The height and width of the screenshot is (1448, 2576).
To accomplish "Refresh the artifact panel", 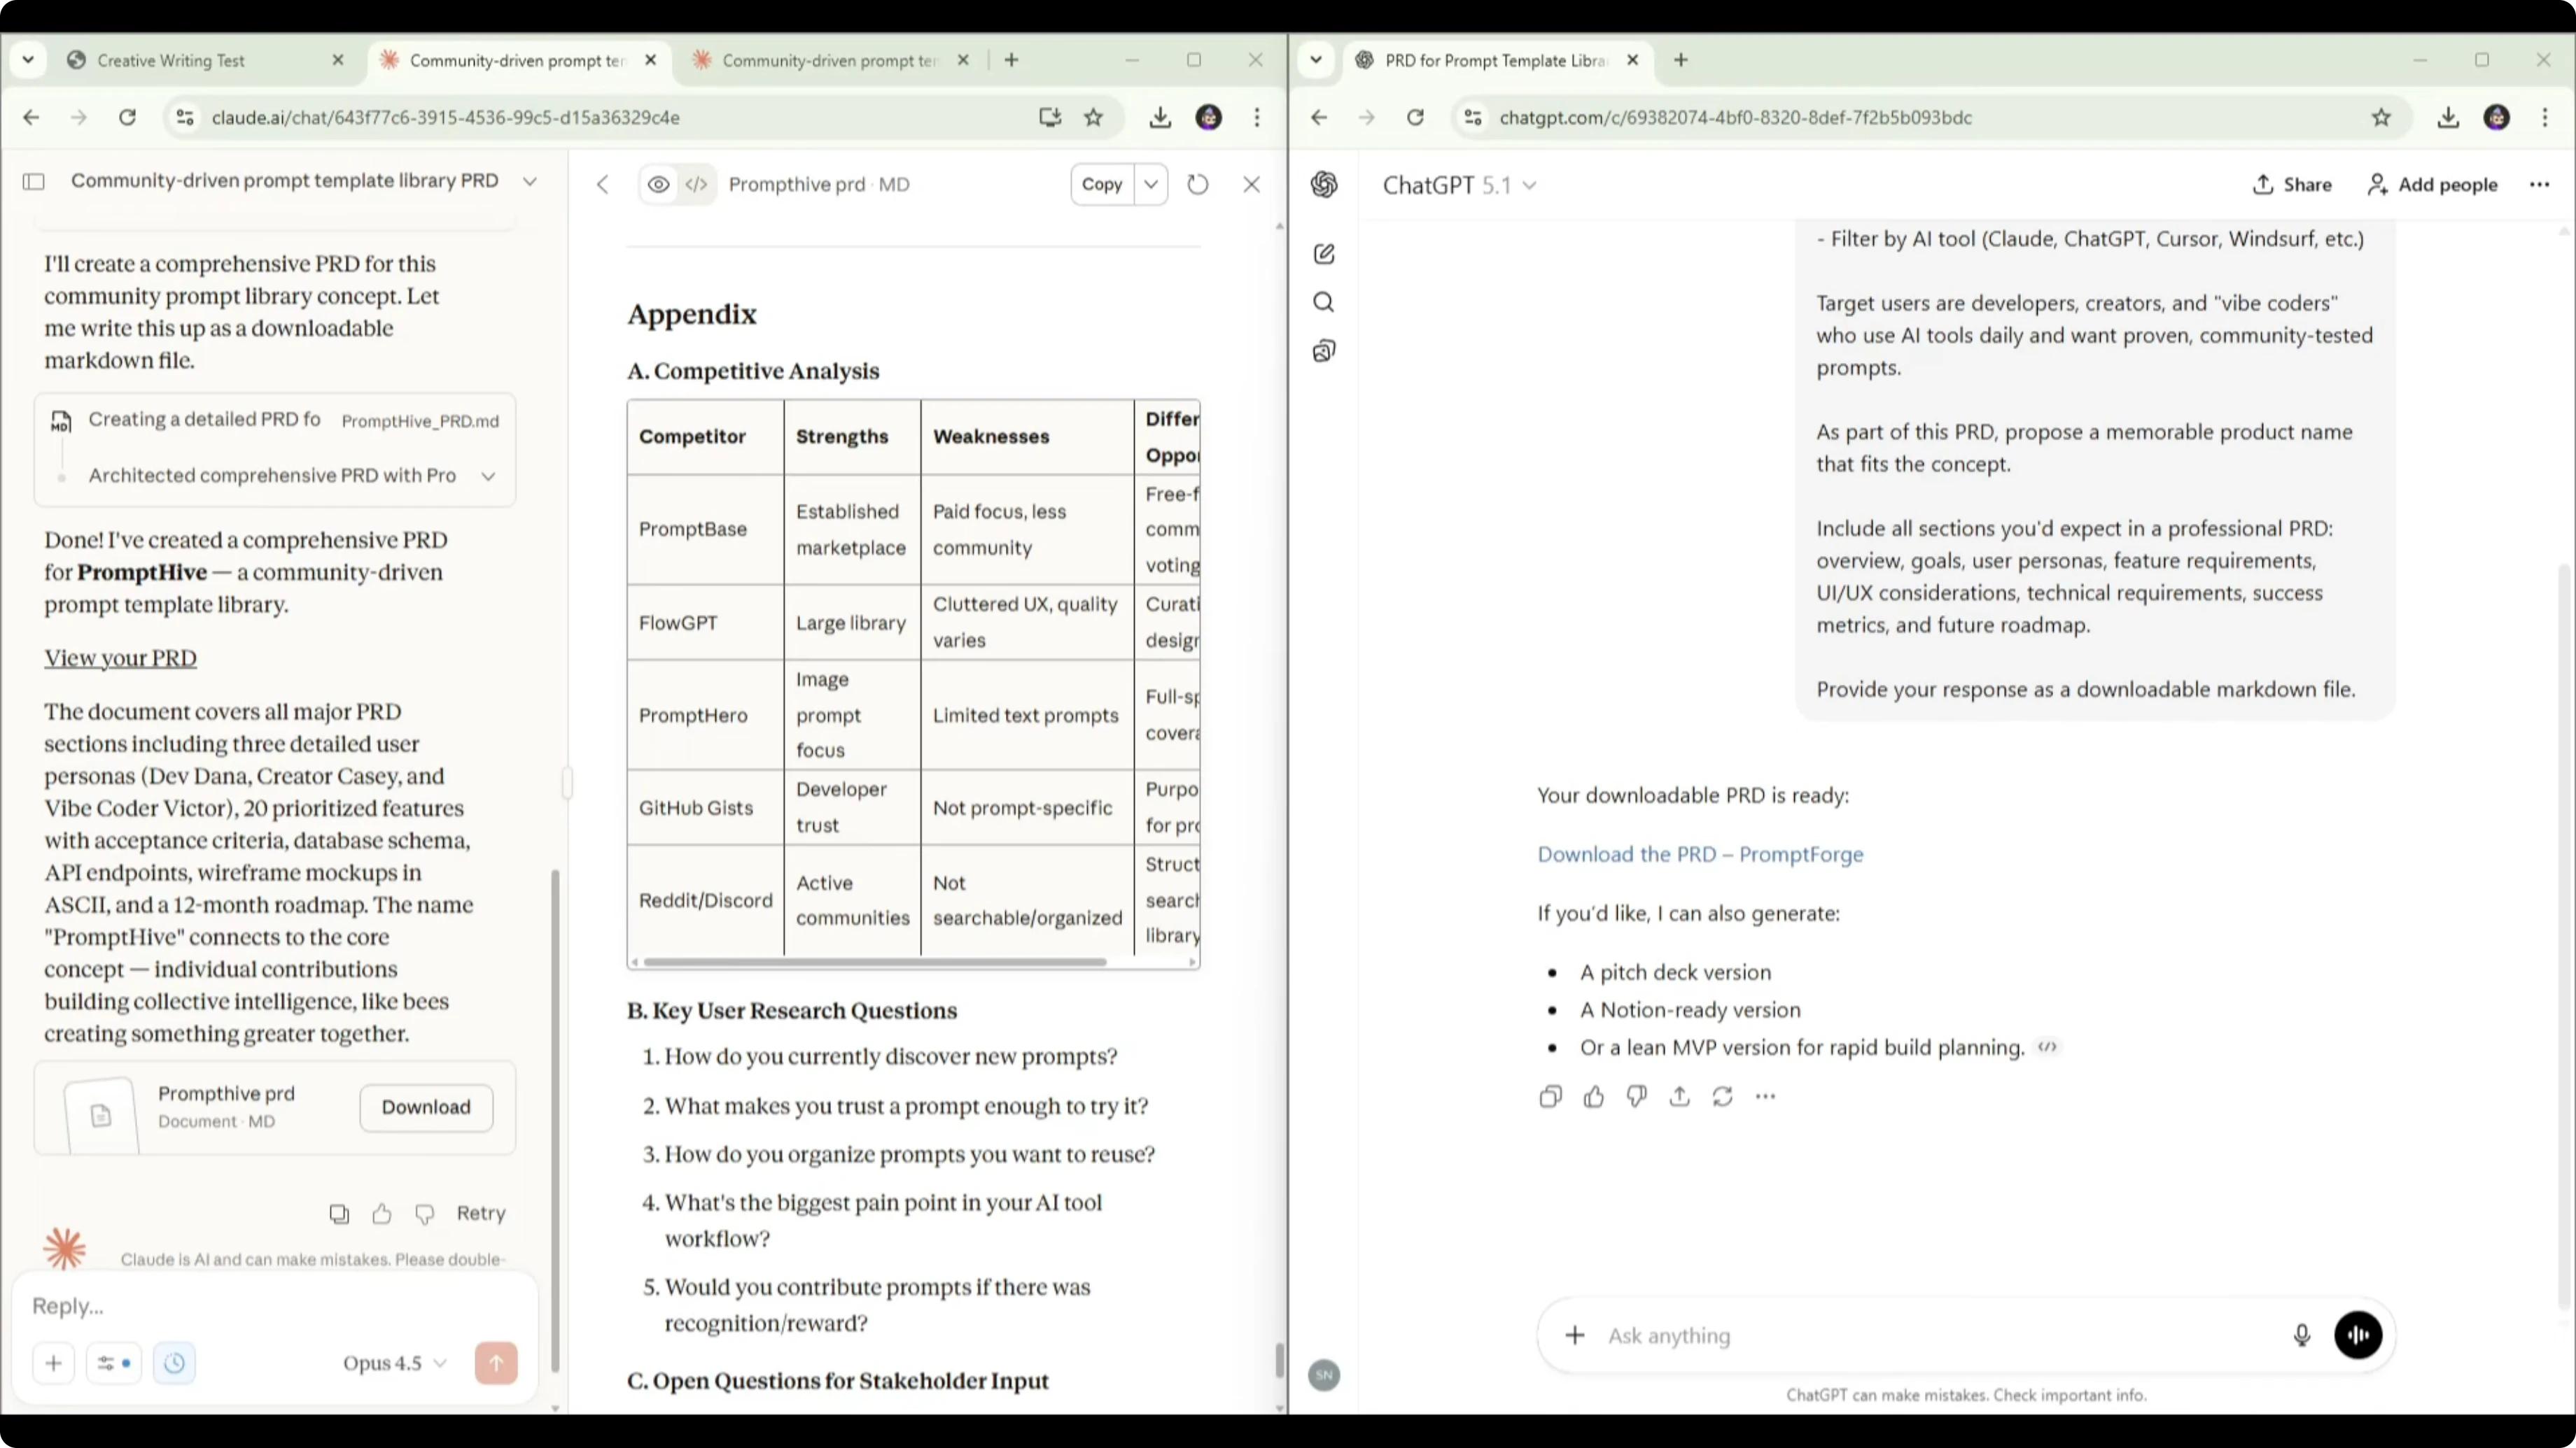I will pos(1197,184).
